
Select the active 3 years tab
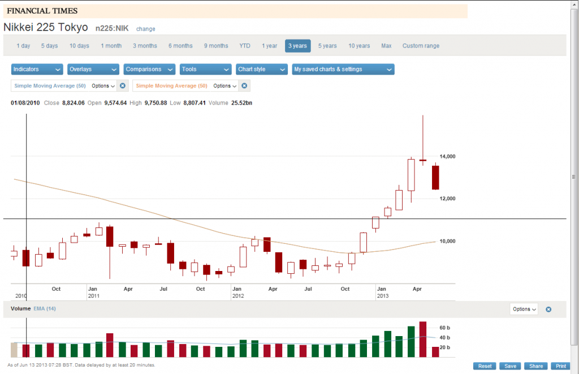(x=297, y=46)
